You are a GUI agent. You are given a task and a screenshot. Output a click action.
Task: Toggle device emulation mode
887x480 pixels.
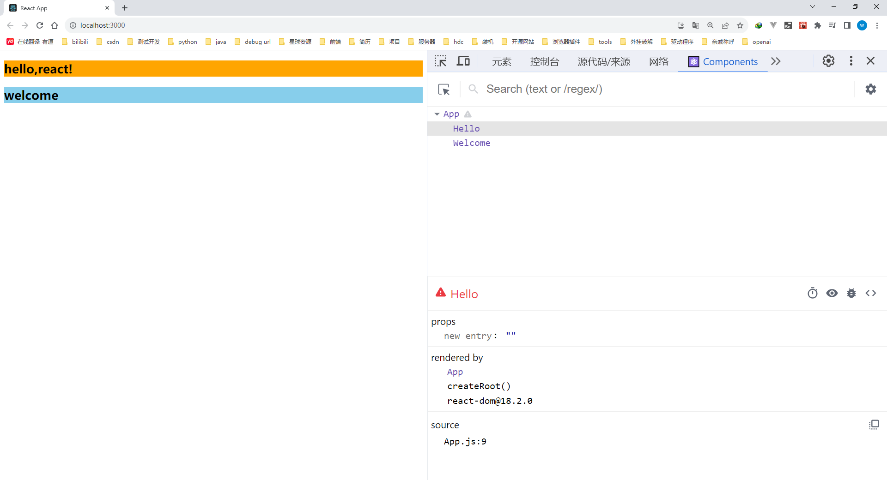(463, 60)
